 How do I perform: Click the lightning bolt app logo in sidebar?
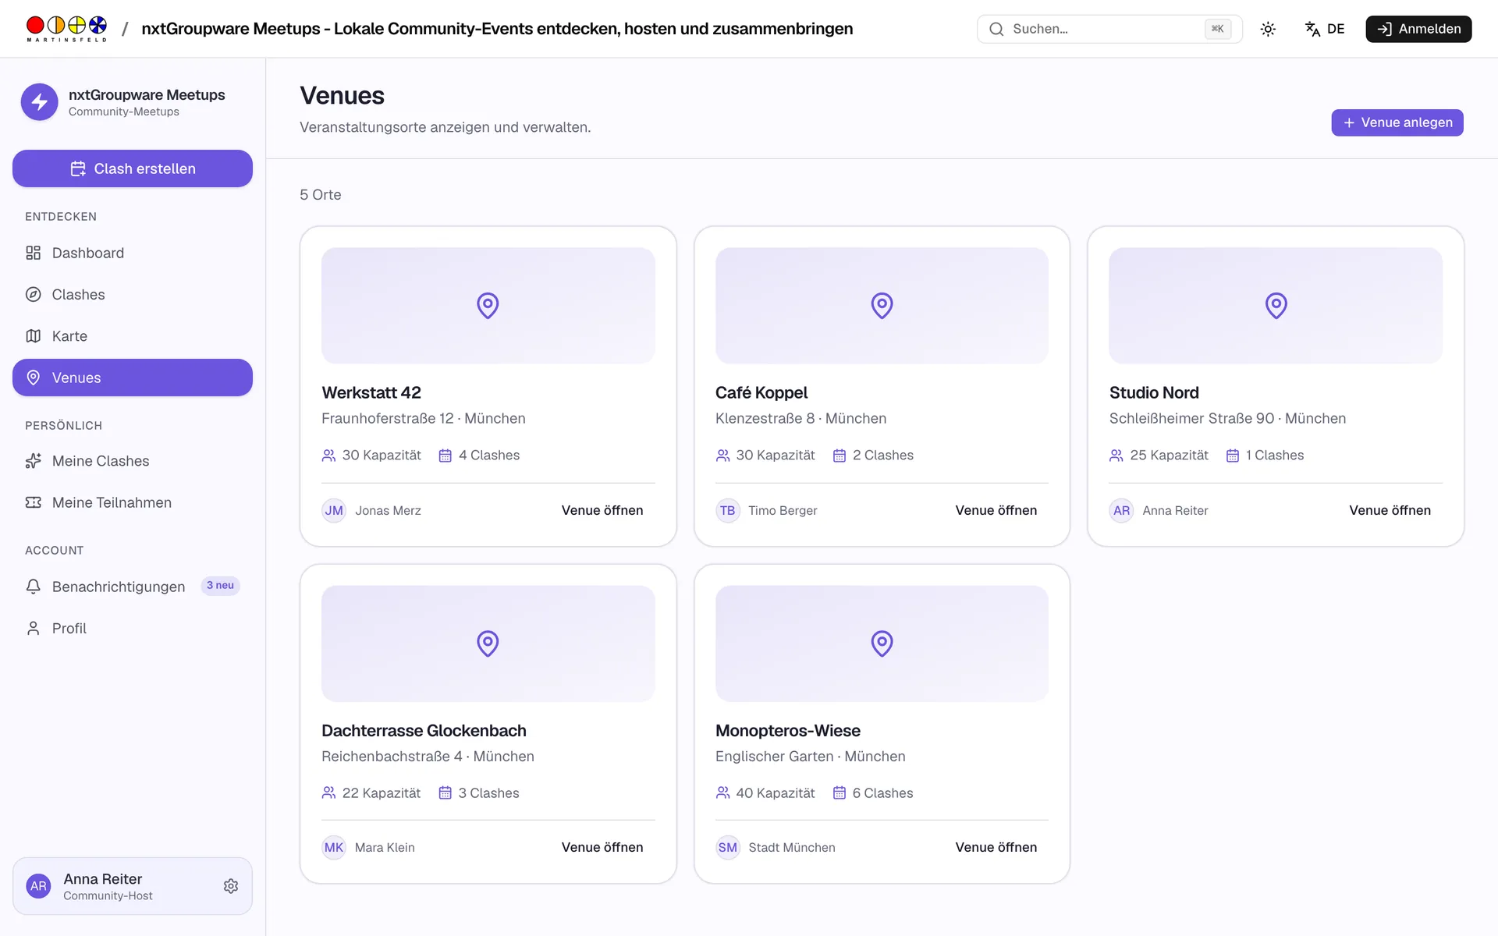(40, 102)
